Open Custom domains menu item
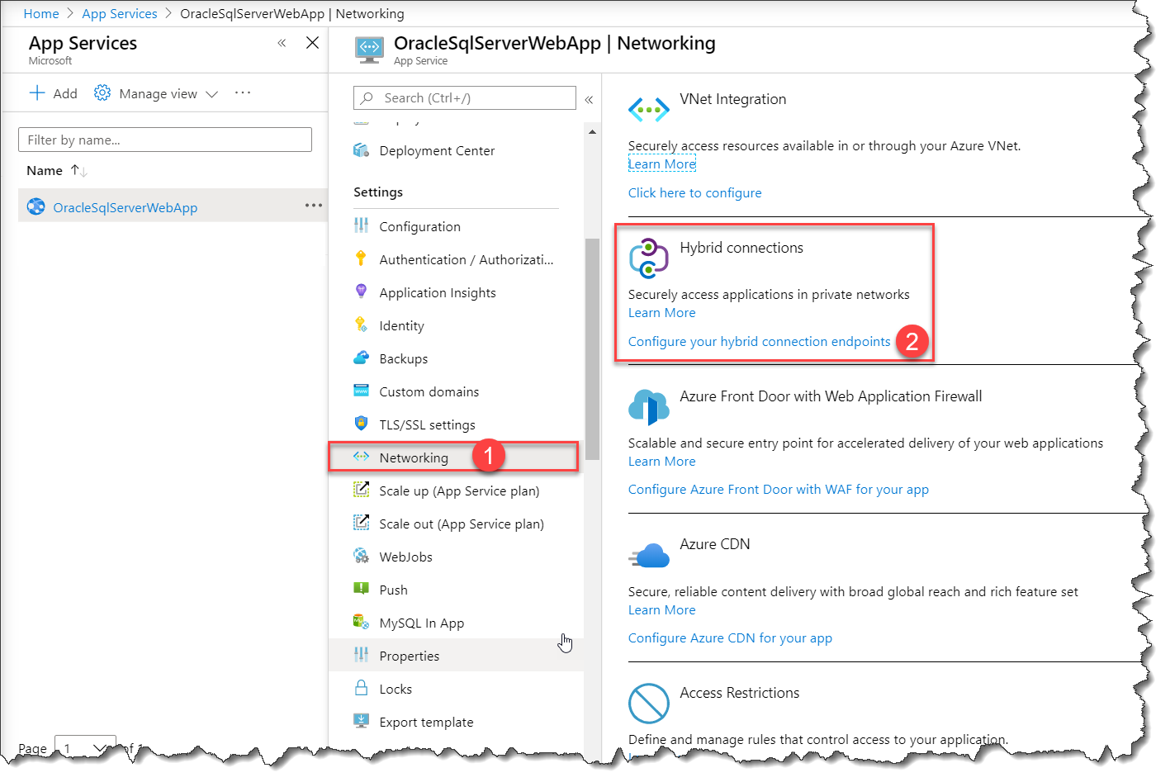This screenshot has height=782, width=1170. tap(429, 391)
